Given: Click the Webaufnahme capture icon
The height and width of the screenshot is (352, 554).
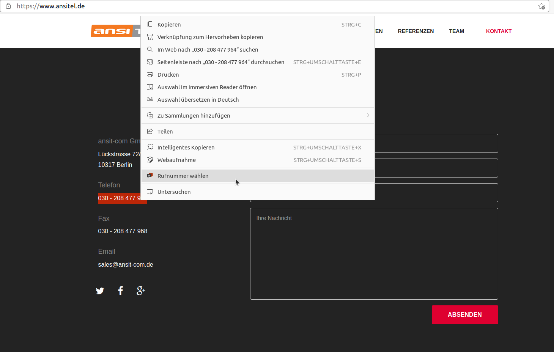Looking at the screenshot, I should click(150, 160).
